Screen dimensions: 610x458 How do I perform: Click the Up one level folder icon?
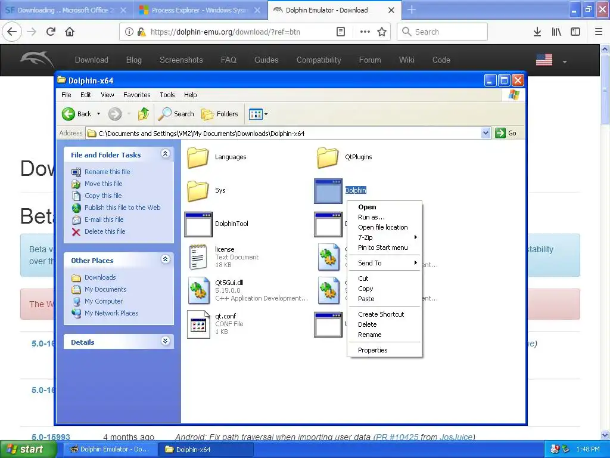[143, 114]
